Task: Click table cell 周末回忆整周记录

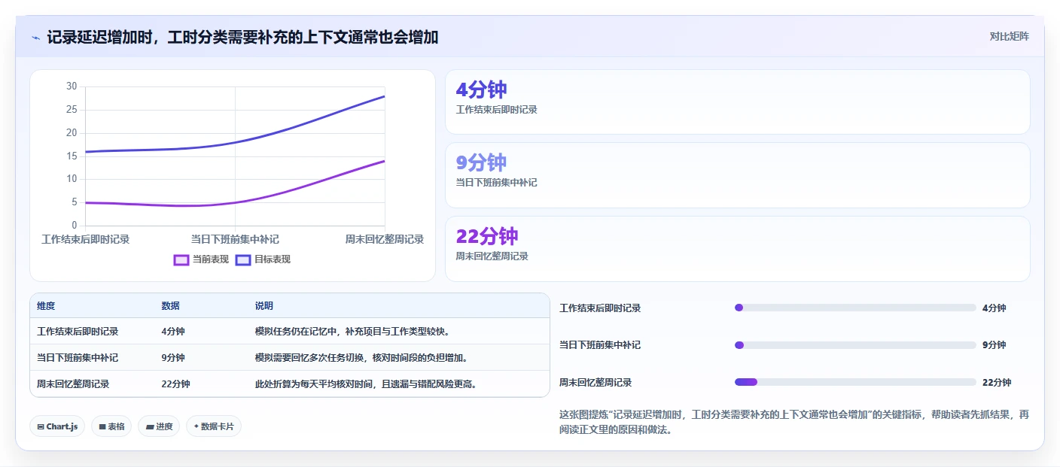Action: click(73, 384)
